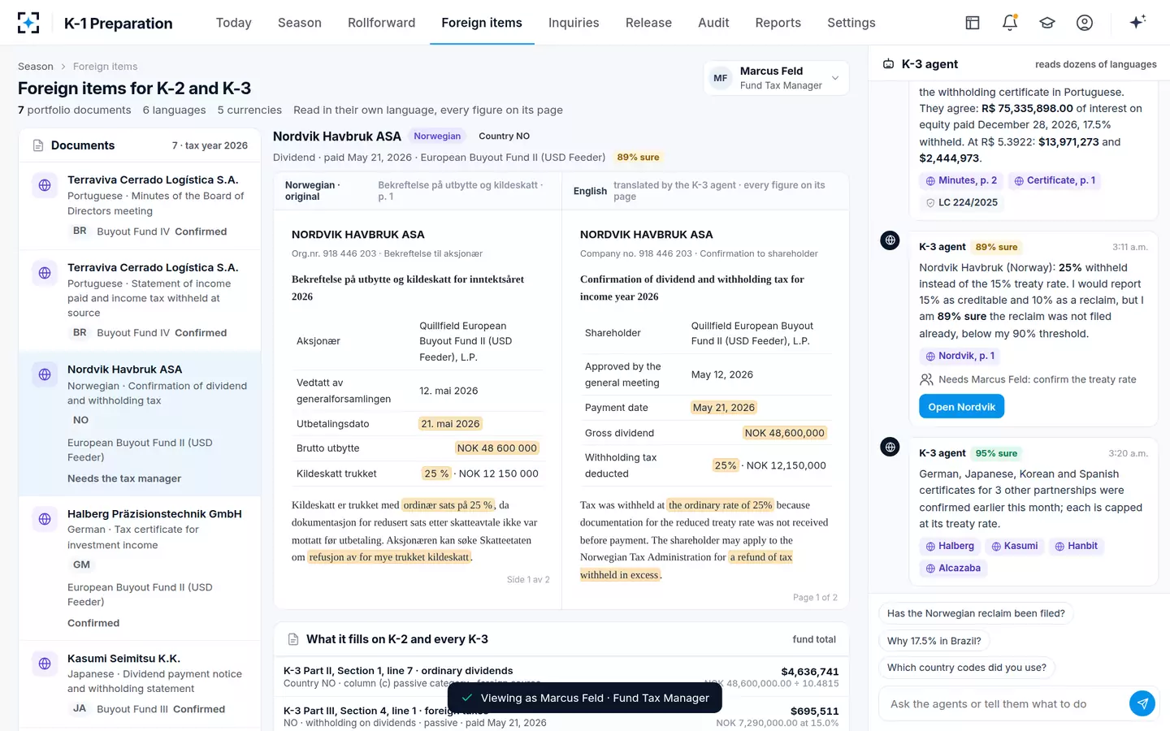The height and width of the screenshot is (731, 1170).
Task: Click the agent avatar on the 3:11 a.m. message
Action: tap(890, 240)
